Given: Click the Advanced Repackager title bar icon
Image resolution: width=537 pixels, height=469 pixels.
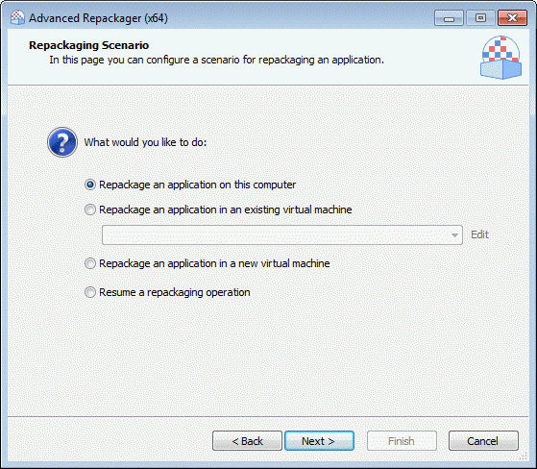Looking at the screenshot, I should [17, 18].
